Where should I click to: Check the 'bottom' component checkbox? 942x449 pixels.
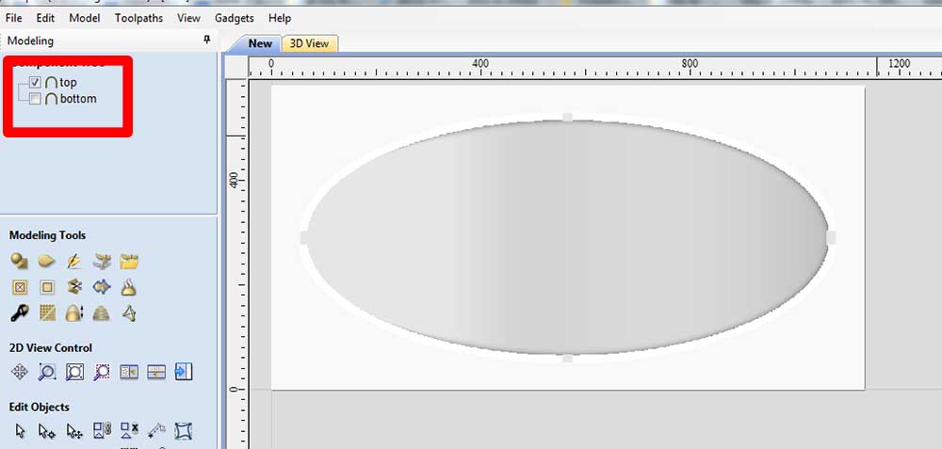coord(35,99)
